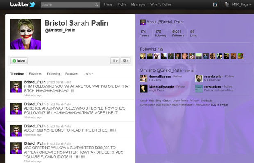
Task: Click the avatar on the 14 minutes ago tweet
Action: pos(16,86)
